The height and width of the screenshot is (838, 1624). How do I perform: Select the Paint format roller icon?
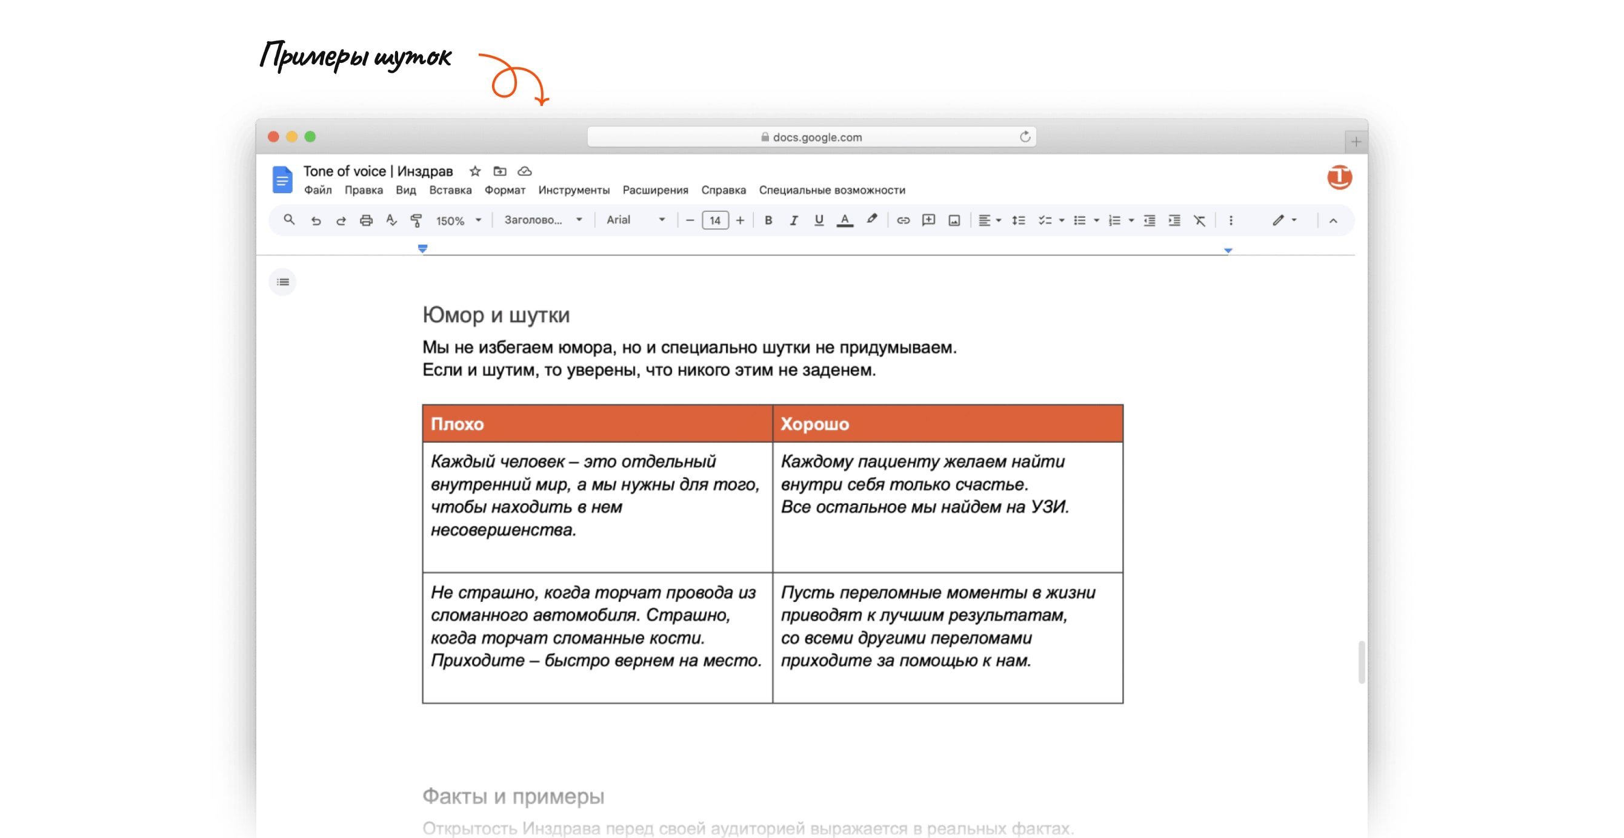(x=416, y=220)
